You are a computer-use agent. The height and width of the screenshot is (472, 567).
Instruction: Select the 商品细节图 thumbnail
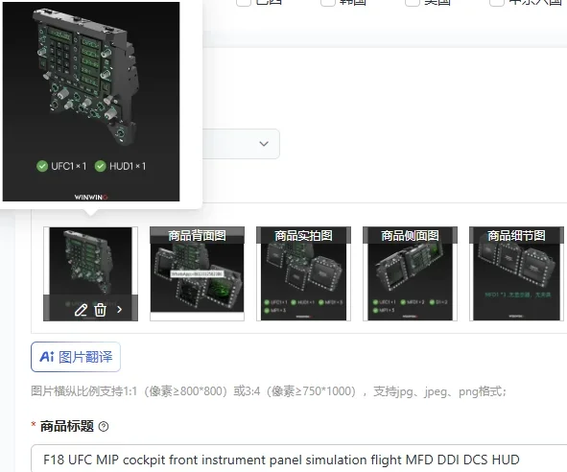(516, 273)
